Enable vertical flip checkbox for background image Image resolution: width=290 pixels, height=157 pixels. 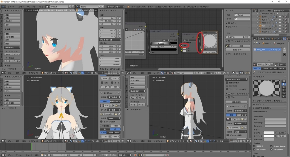(112, 82)
